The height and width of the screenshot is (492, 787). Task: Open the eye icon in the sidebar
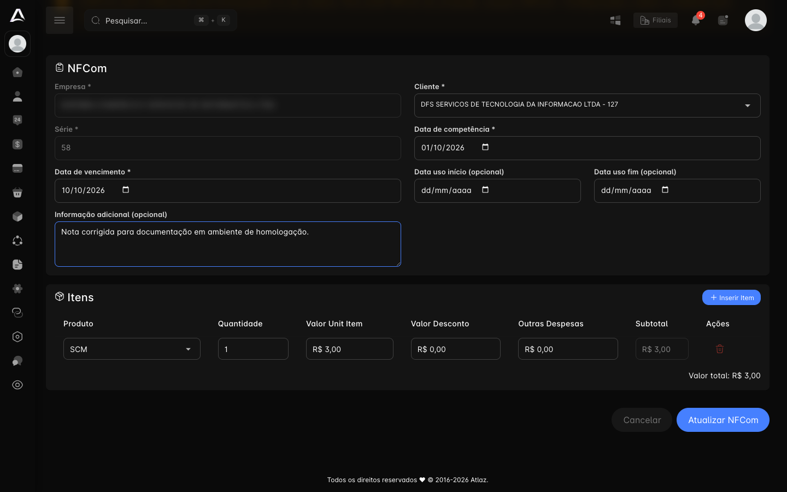[x=17, y=385]
